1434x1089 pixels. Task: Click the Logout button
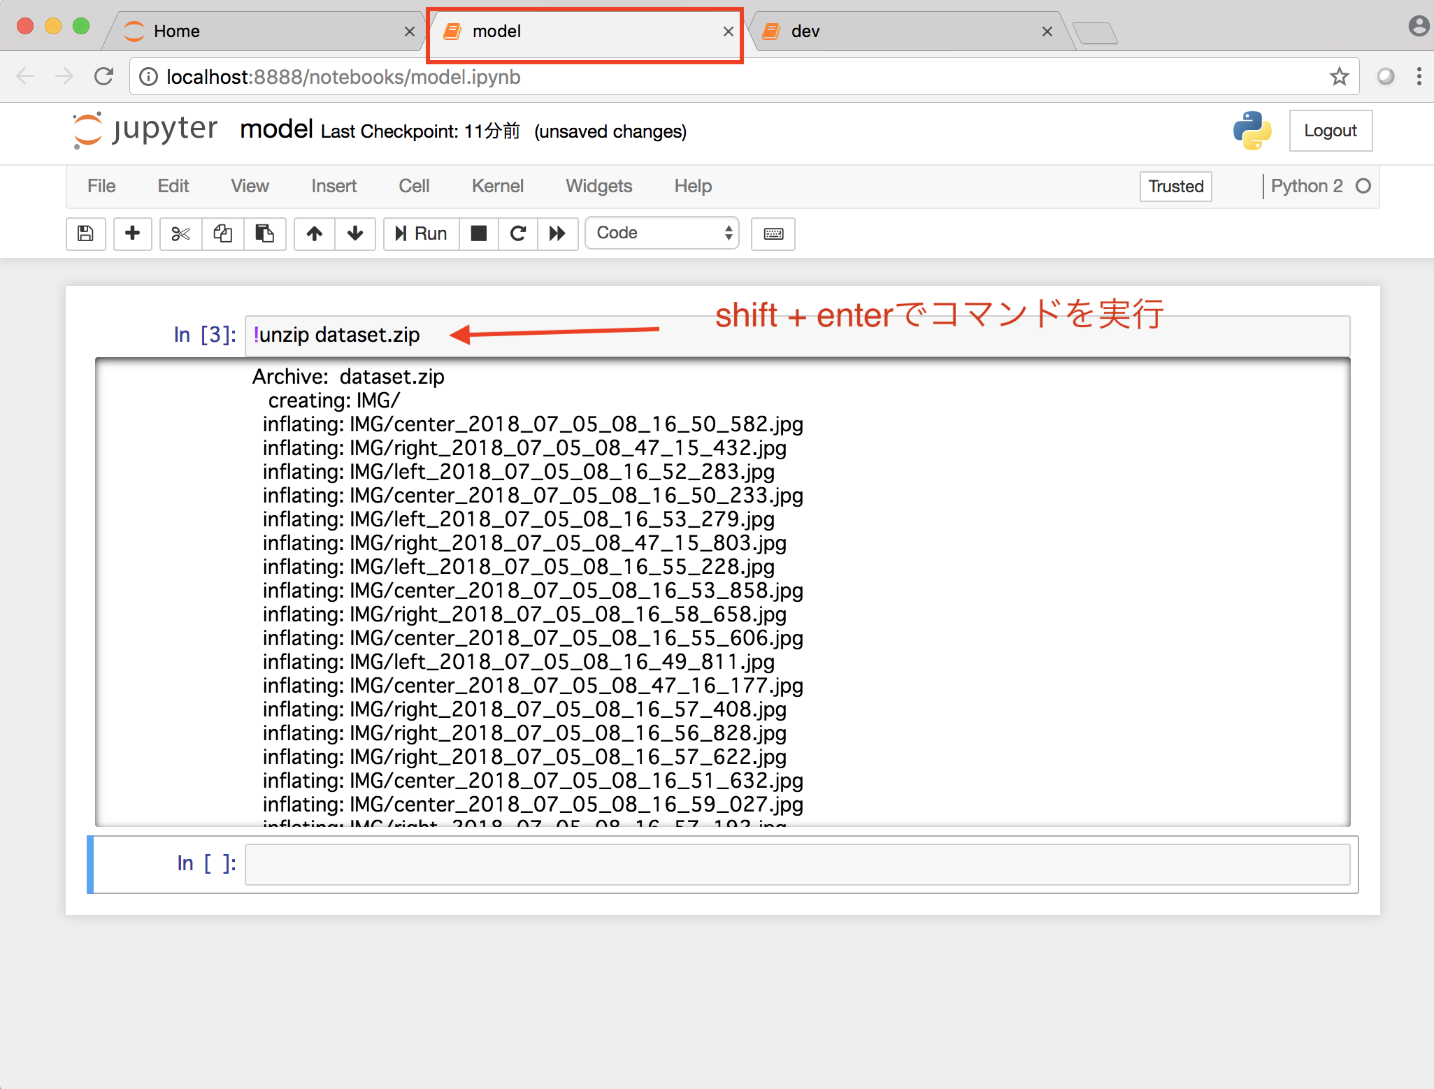coord(1330,131)
